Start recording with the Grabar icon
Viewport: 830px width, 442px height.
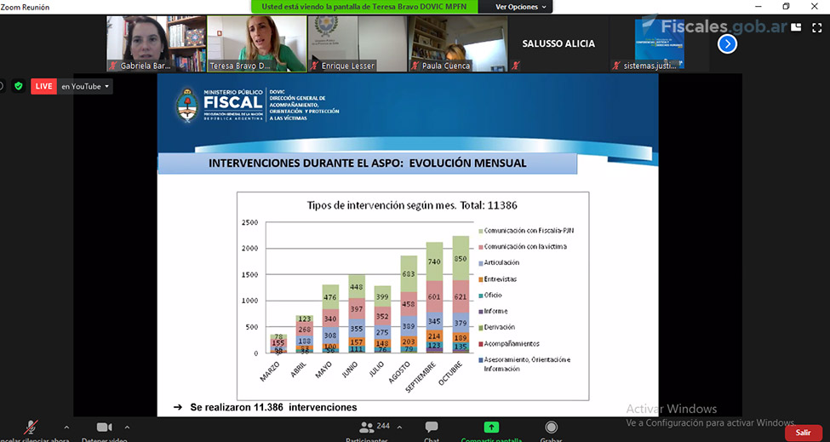[552, 428]
